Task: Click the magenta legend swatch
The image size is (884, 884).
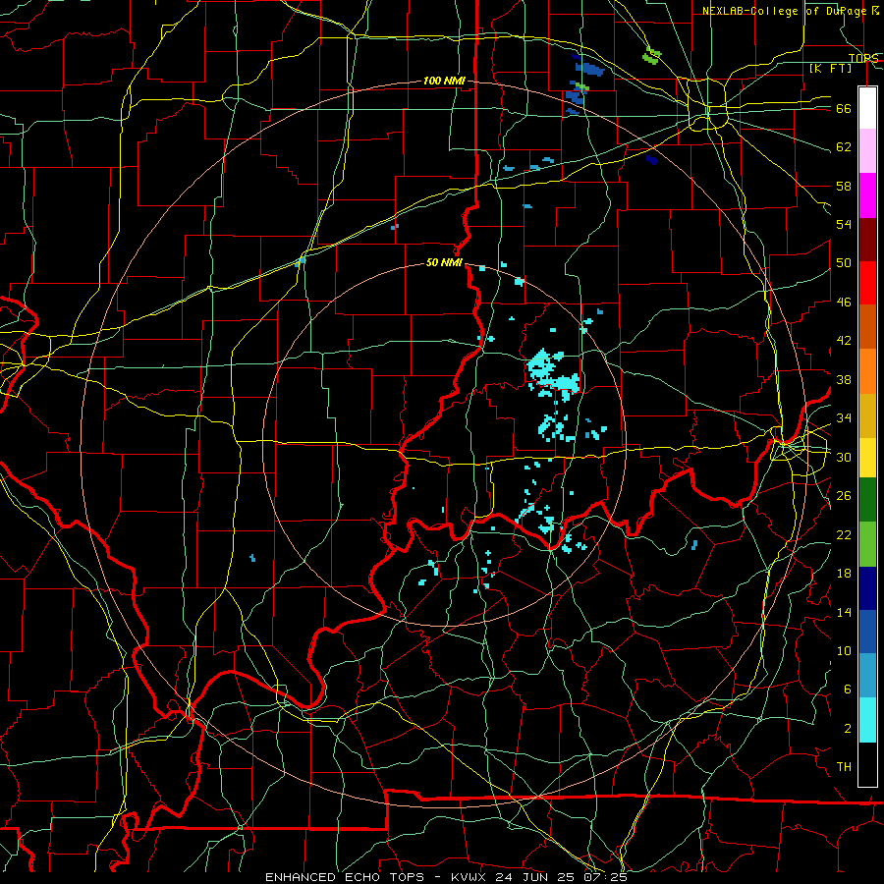Action: 867,195
